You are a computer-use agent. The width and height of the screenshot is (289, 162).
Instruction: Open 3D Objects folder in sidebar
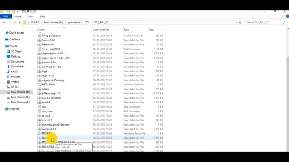(17, 51)
